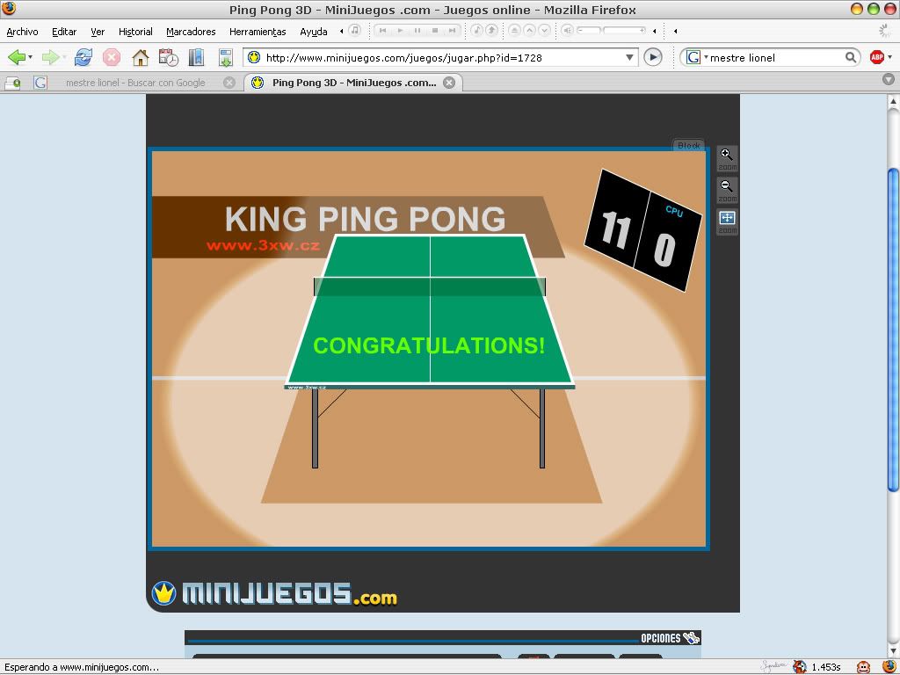900x675 pixels.
Task: Click the history clock toolbar icon
Action: point(168,57)
